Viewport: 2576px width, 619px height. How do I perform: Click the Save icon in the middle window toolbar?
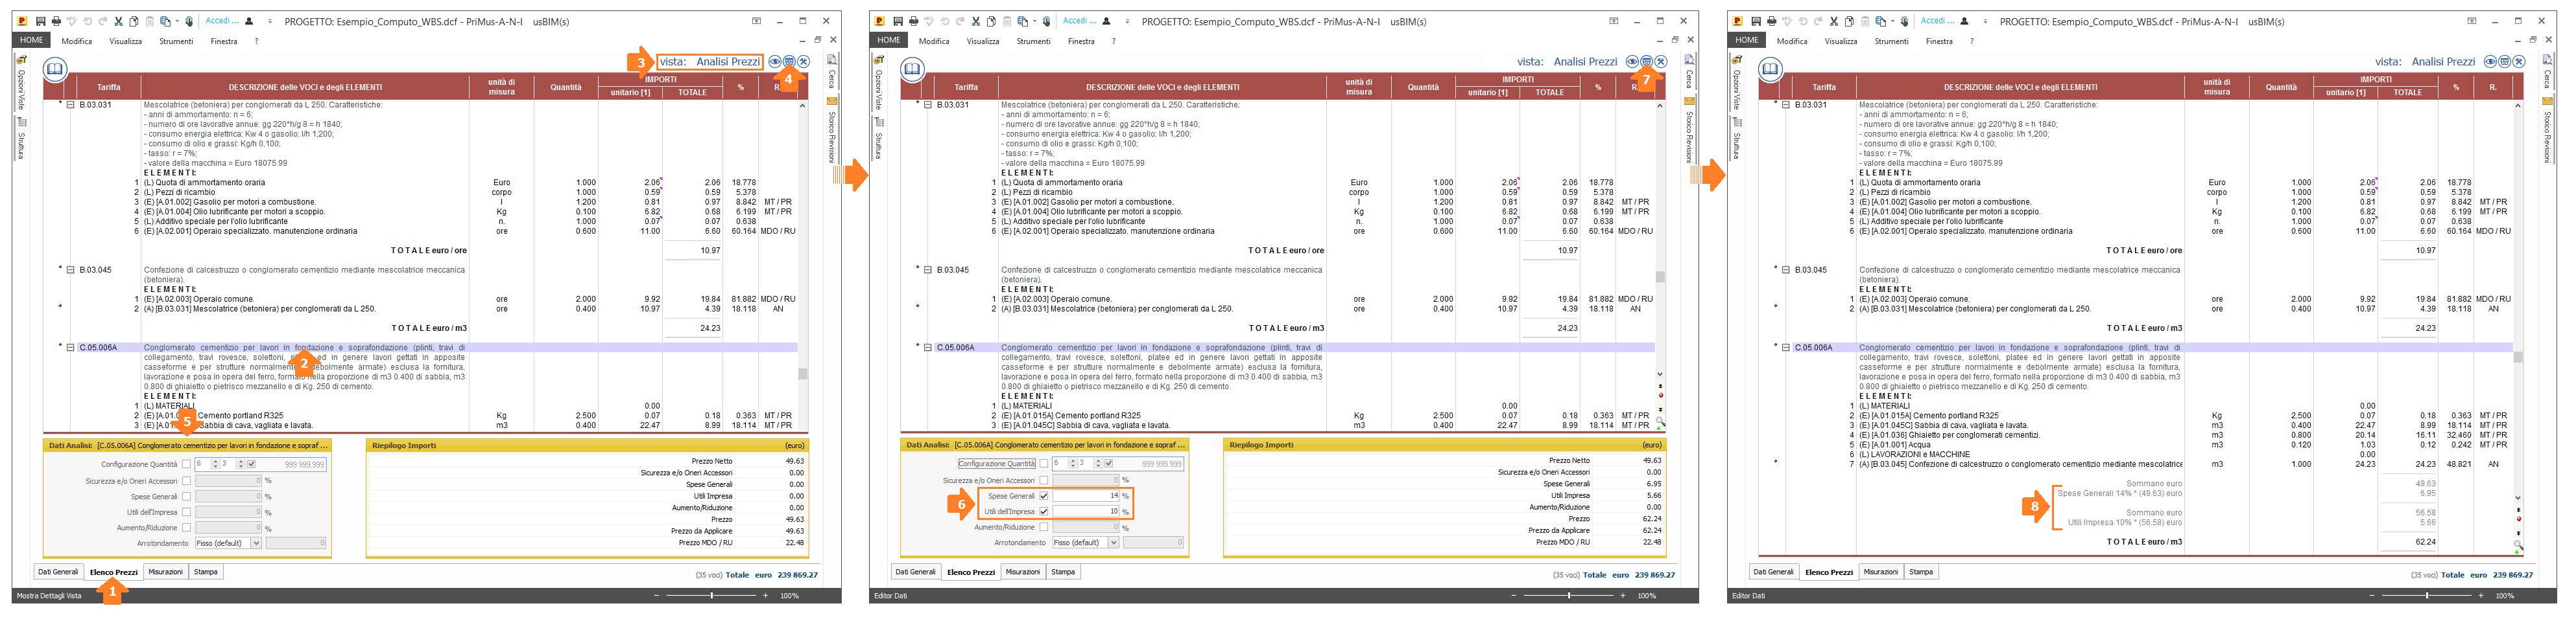click(898, 21)
